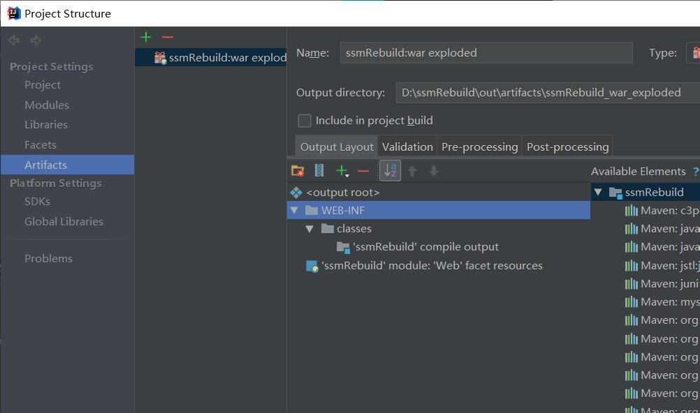
Task: Switch to Output Layout tab
Action: tap(337, 147)
